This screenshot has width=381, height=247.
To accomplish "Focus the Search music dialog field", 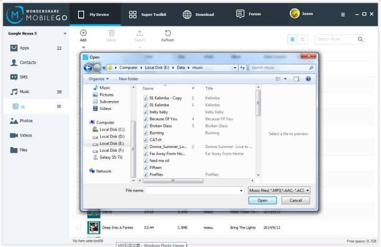I will tap(279, 68).
